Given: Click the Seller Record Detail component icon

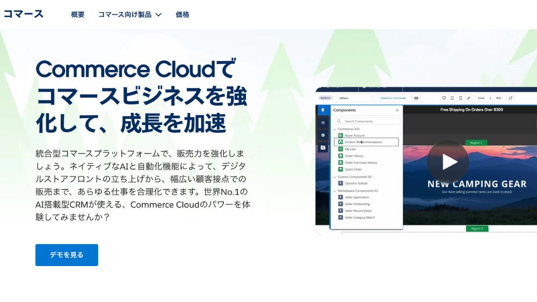Looking at the screenshot, I should point(340,211).
